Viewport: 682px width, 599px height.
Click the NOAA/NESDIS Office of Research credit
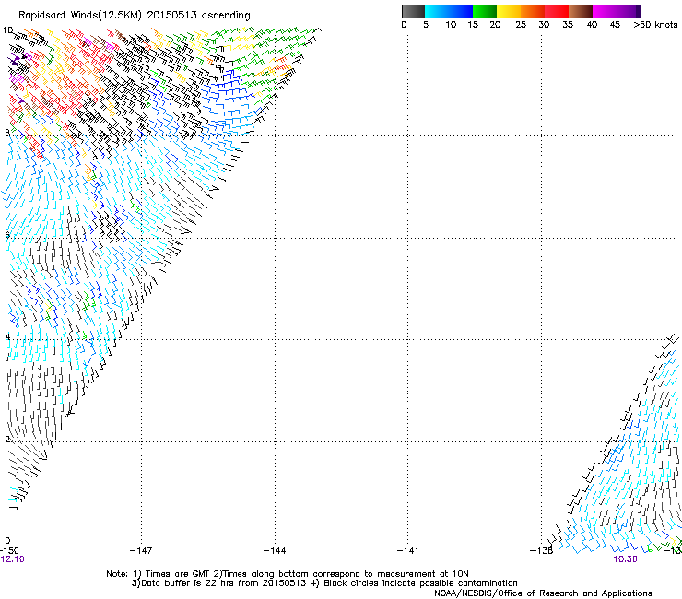click(543, 593)
